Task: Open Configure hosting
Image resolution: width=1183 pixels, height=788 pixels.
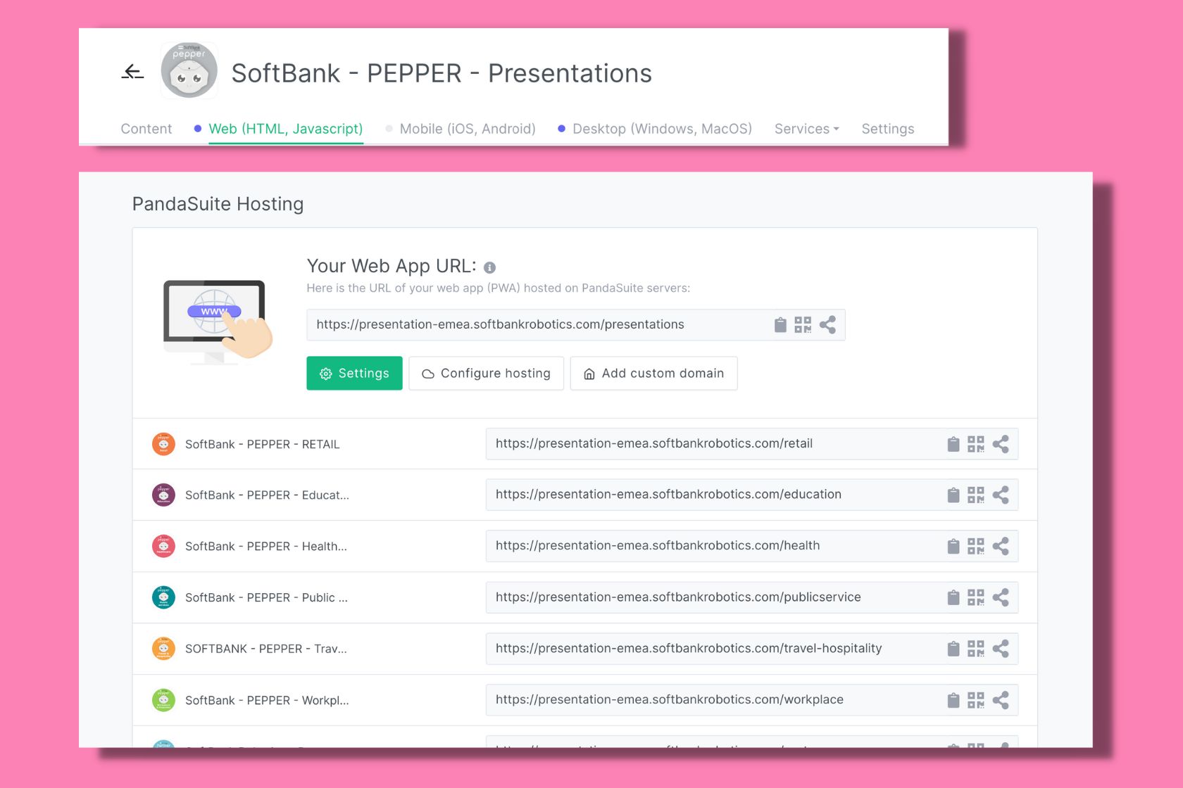Action: coord(486,373)
